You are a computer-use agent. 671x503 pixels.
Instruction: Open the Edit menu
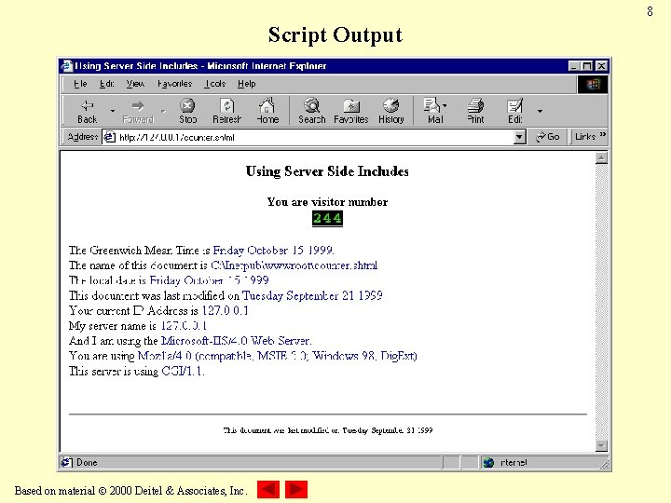pyautogui.click(x=106, y=84)
